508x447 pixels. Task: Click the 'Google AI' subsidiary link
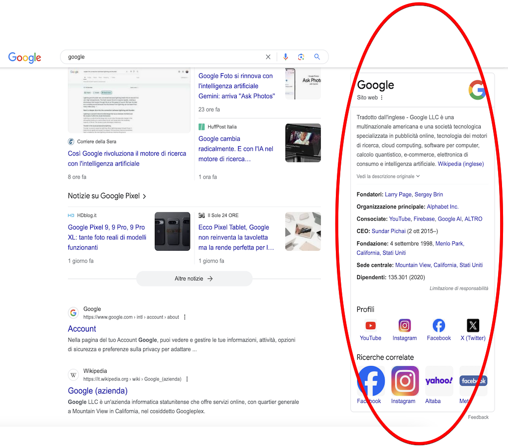449,219
